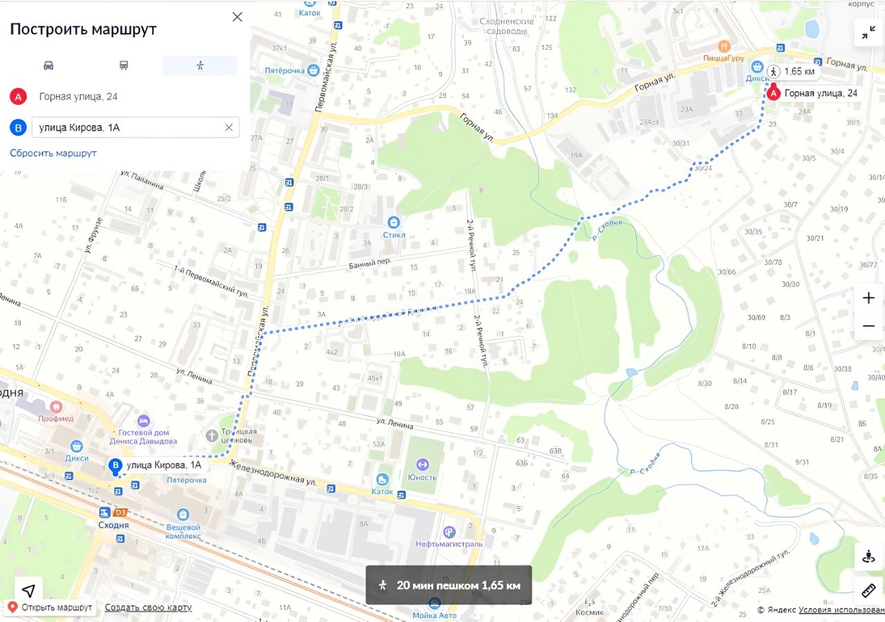Open Стикл shop marker
Image resolution: width=885 pixels, height=622 pixels.
393,222
